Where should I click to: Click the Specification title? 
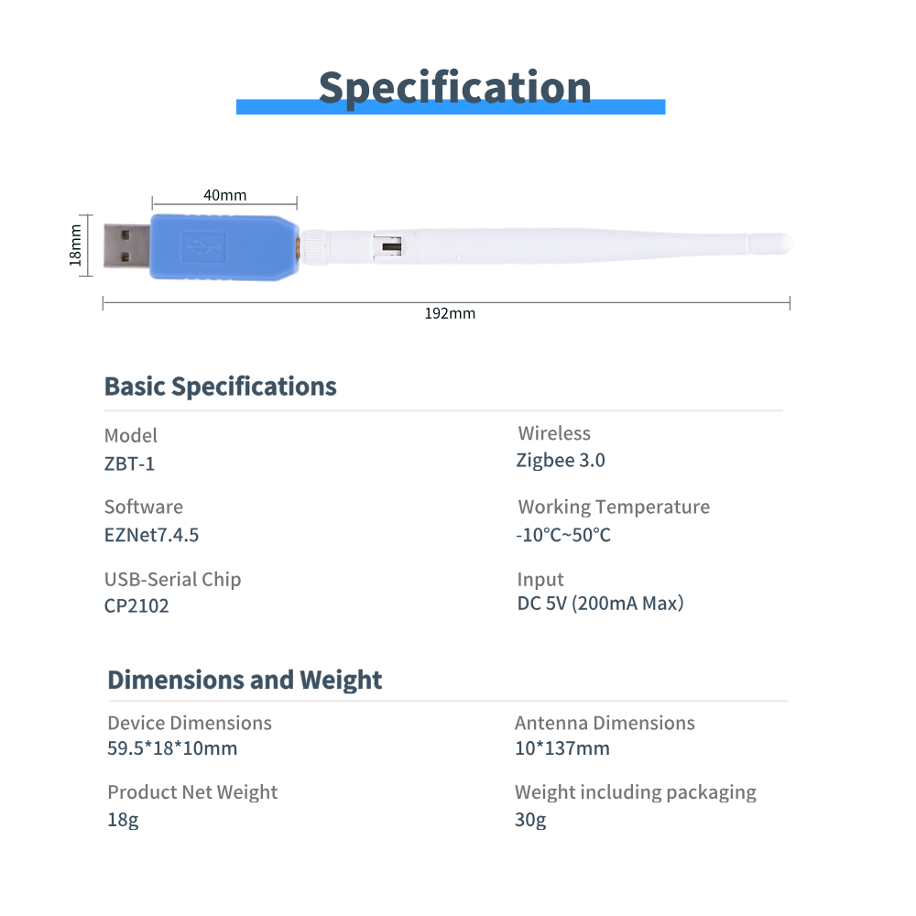[x=454, y=86]
